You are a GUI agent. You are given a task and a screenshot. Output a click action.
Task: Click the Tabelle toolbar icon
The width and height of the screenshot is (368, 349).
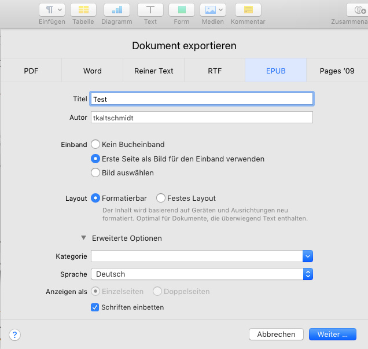[x=83, y=10]
